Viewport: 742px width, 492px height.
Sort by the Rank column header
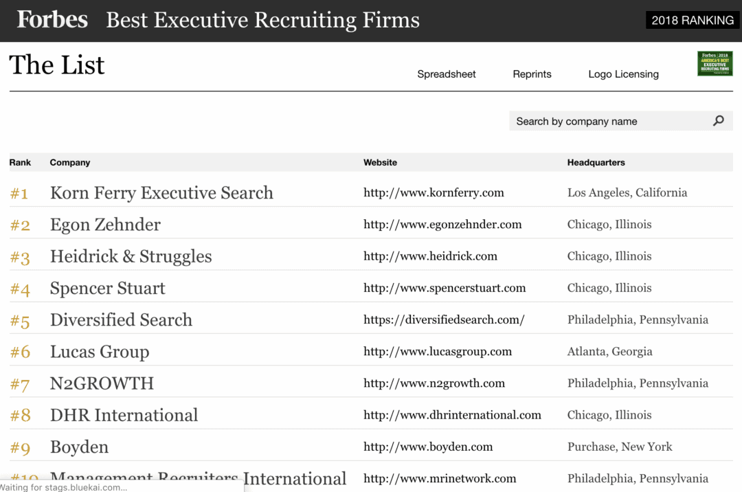(19, 162)
